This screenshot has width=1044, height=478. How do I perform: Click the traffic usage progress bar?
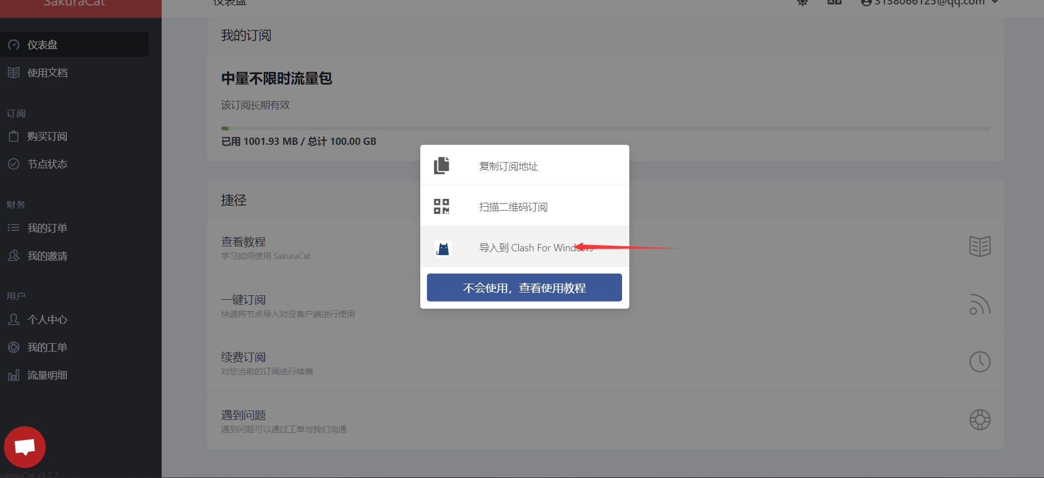click(605, 129)
